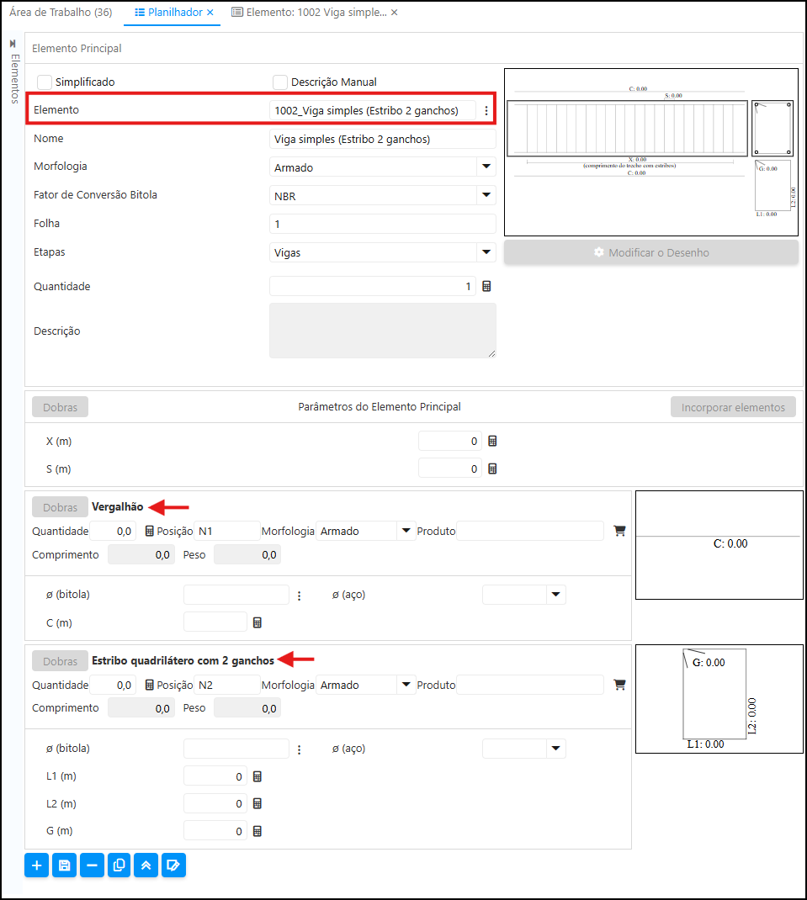The image size is (807, 900).
Task: Click the blue edit pencil icon button
Action: [x=173, y=865]
